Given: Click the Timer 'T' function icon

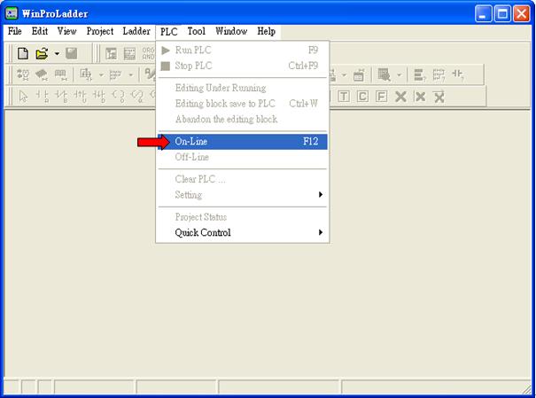Looking at the screenshot, I should pos(344,97).
